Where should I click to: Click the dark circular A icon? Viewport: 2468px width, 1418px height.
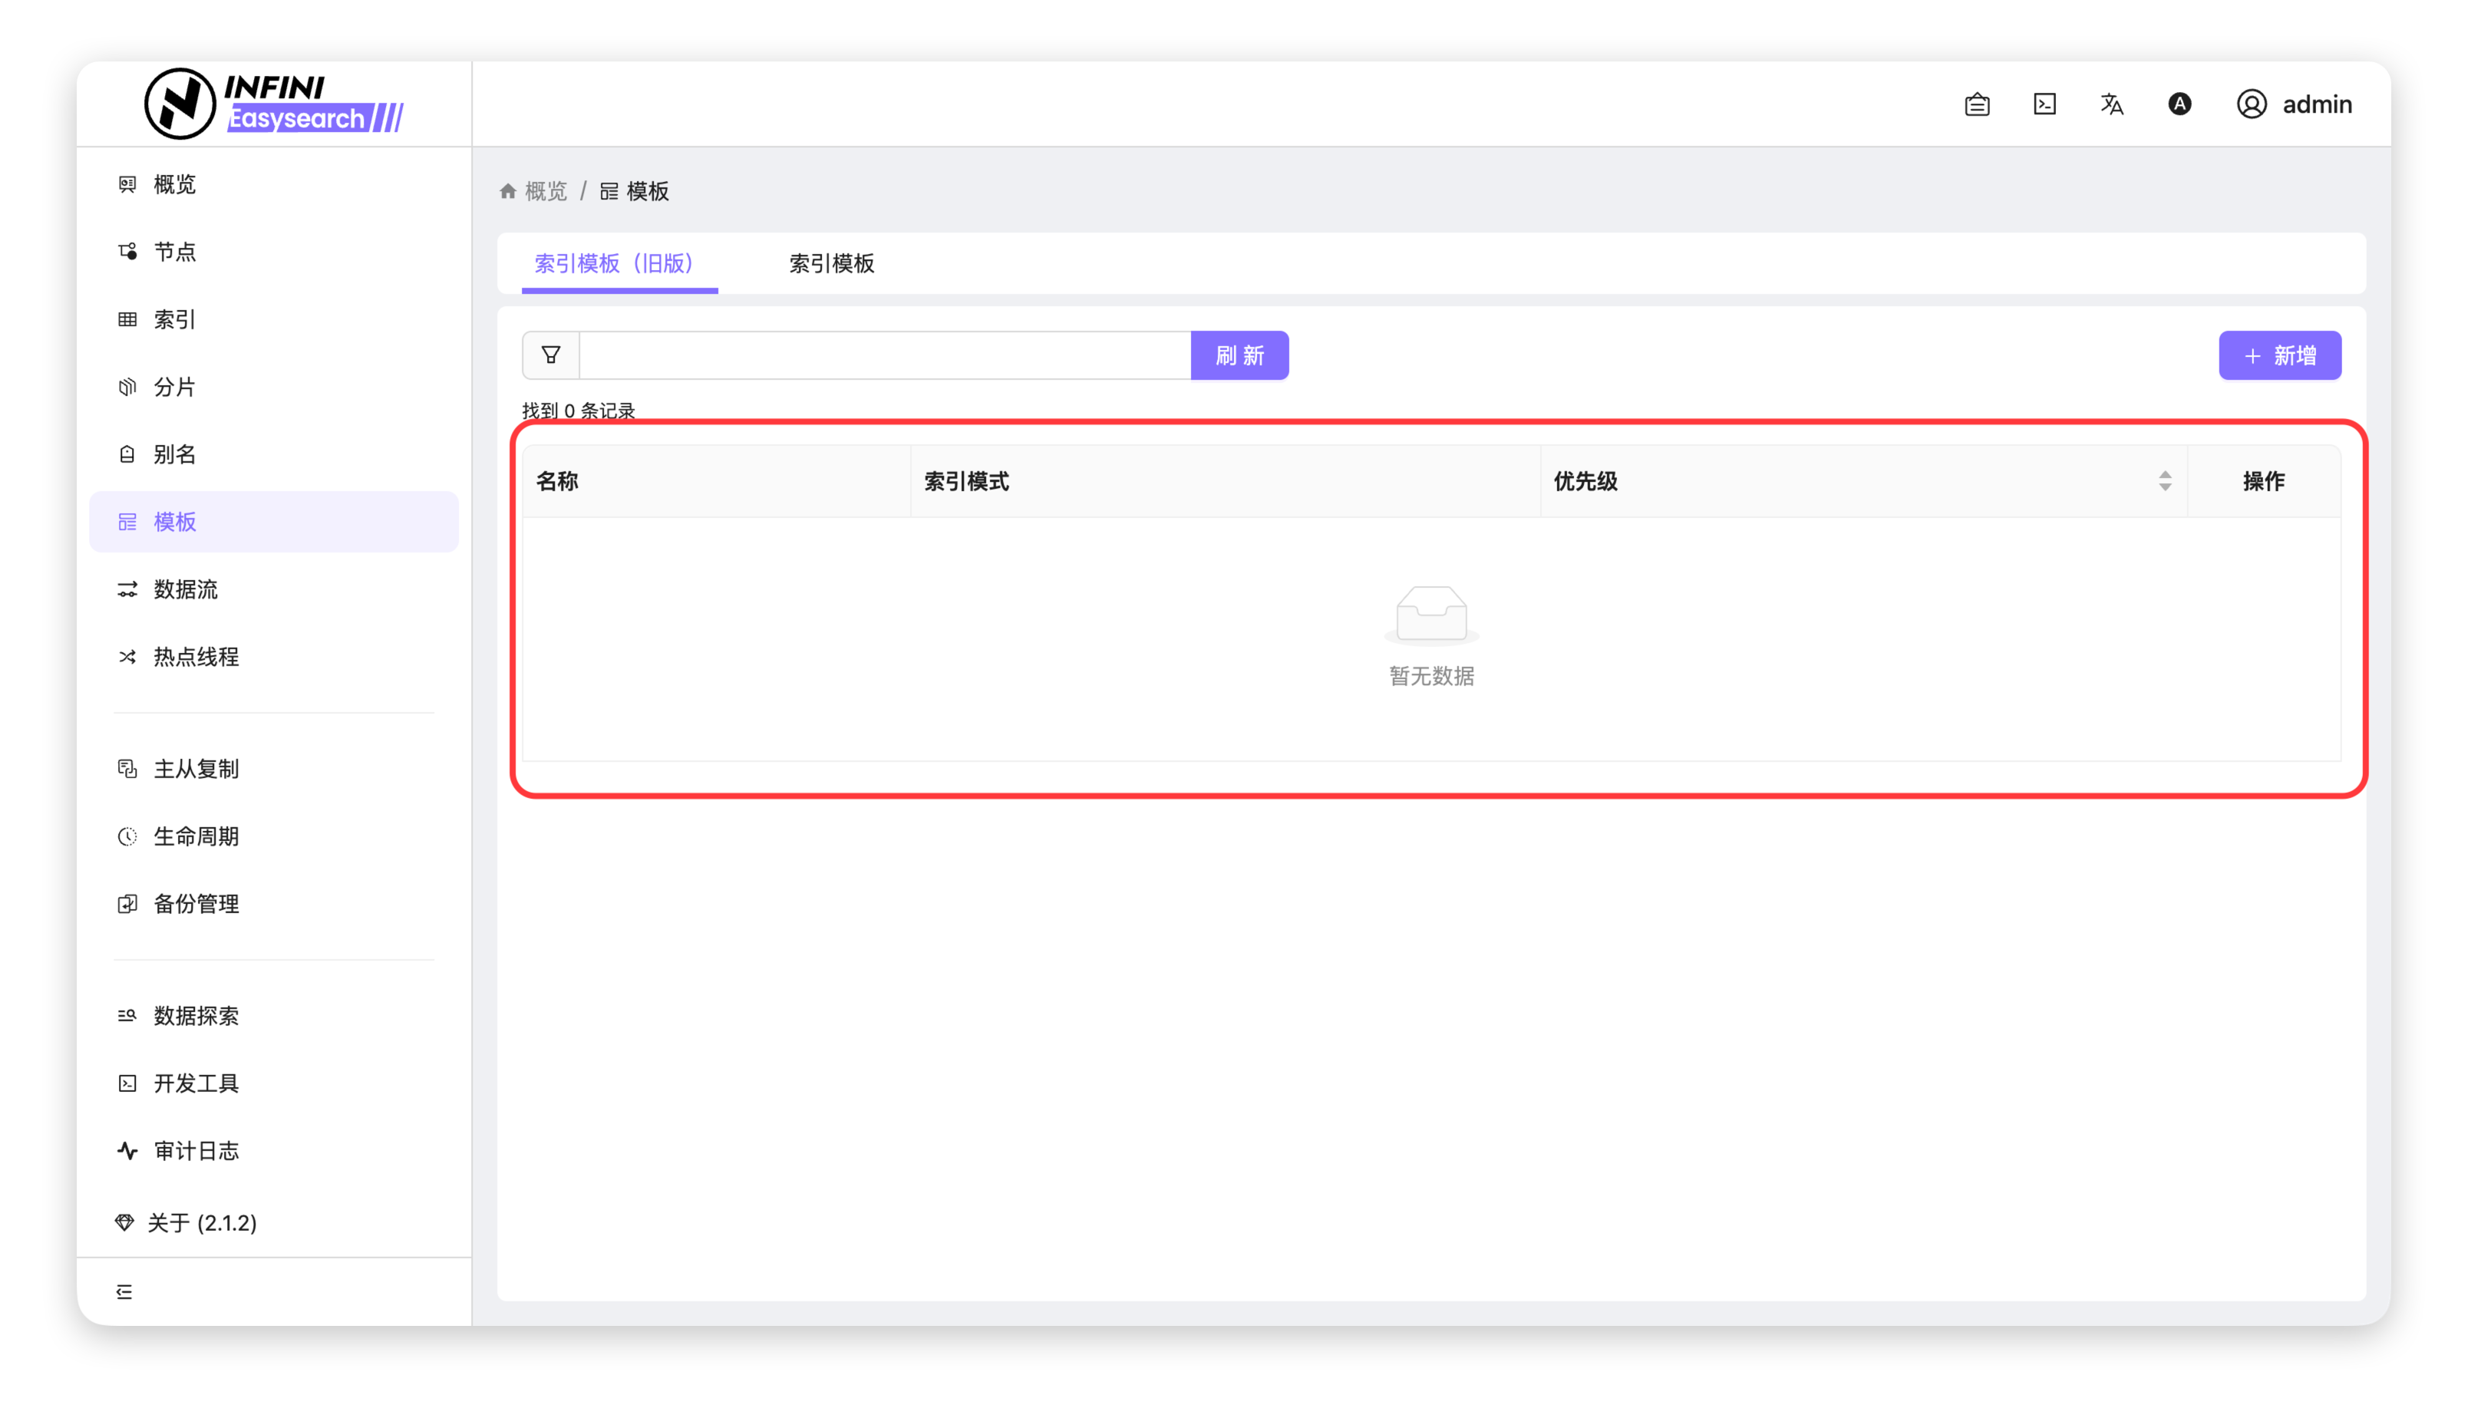[x=2179, y=104]
